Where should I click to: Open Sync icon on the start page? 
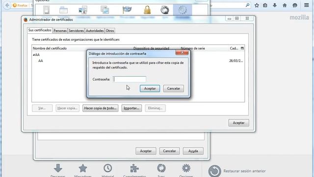click(x=161, y=168)
